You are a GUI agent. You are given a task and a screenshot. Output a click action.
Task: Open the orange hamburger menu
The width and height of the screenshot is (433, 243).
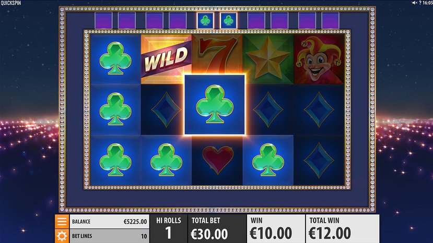coord(62,221)
